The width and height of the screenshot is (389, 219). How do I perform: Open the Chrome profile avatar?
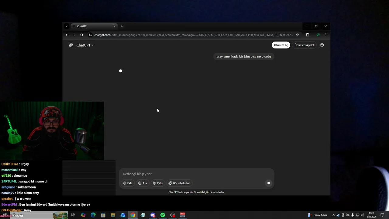(318, 35)
